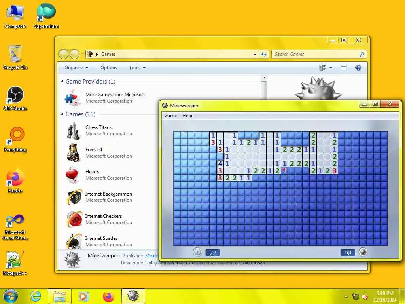
Task: Select the Chess Titans icon
Action: (73, 131)
